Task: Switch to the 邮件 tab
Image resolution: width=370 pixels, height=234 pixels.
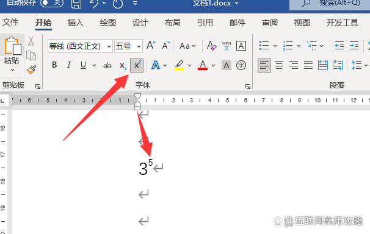Action: point(238,23)
